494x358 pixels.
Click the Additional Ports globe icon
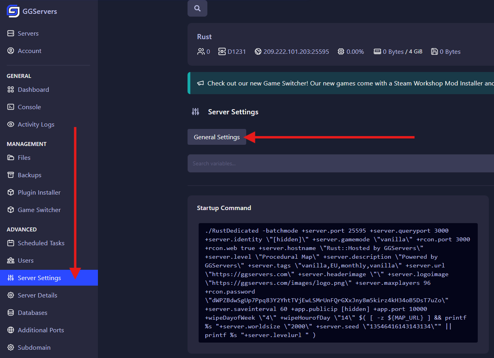coord(10,330)
